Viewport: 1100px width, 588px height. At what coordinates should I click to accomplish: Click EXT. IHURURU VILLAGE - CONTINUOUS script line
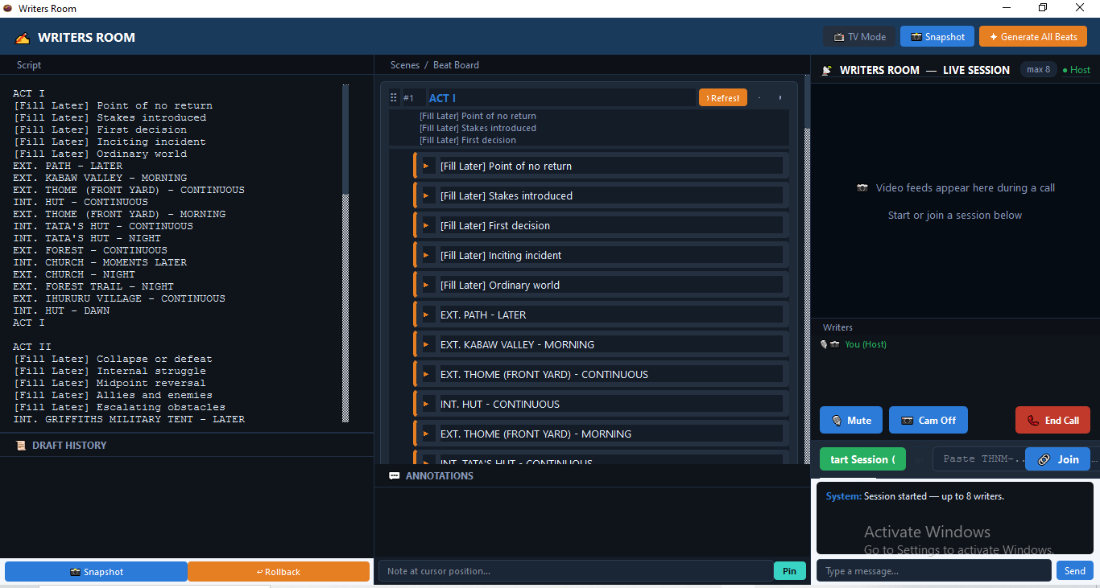(119, 298)
